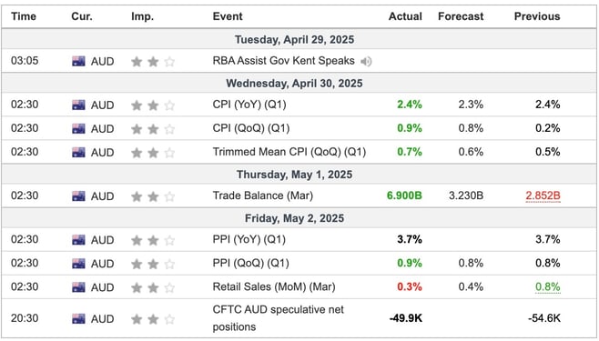Click the first star in RBA Kent Speaks row
The image size is (599, 341).
(x=137, y=62)
